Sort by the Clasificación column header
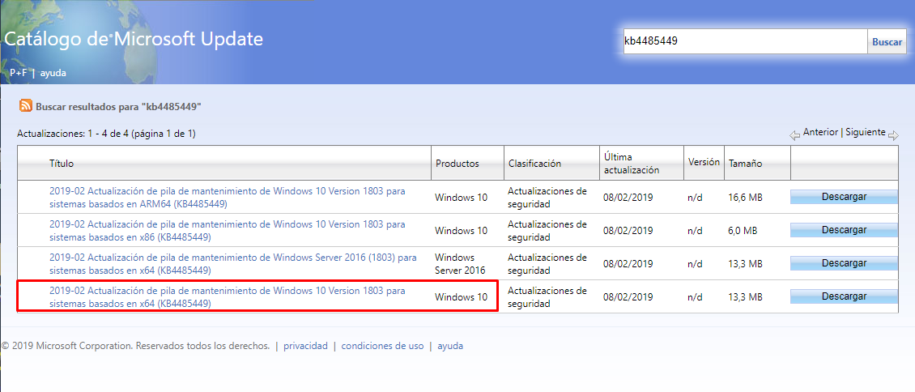This screenshot has width=915, height=392. coord(534,164)
